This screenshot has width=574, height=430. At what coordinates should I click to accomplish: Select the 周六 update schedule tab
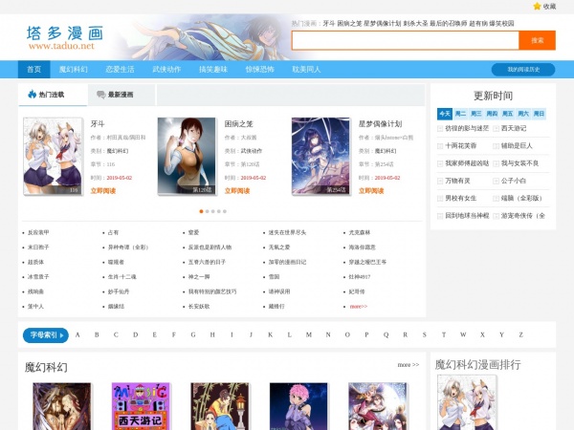point(523,114)
